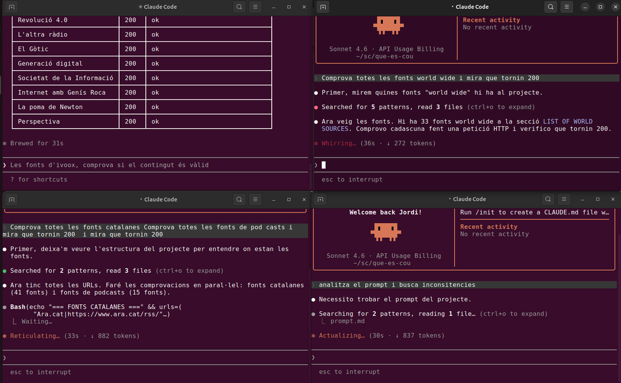Click 'Ara tinc totes les URLs' response line
The image size is (621, 383).
point(154,288)
